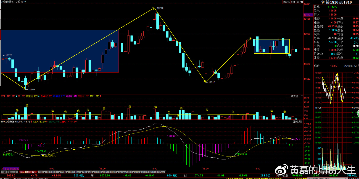Image resolution: width=359 pixels, height=179 pixels.
Task: Click the 19240 peak price label
Action: (160, 8)
